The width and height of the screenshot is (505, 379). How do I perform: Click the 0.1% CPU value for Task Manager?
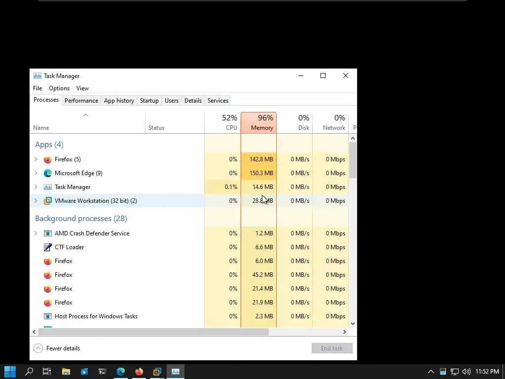point(231,187)
